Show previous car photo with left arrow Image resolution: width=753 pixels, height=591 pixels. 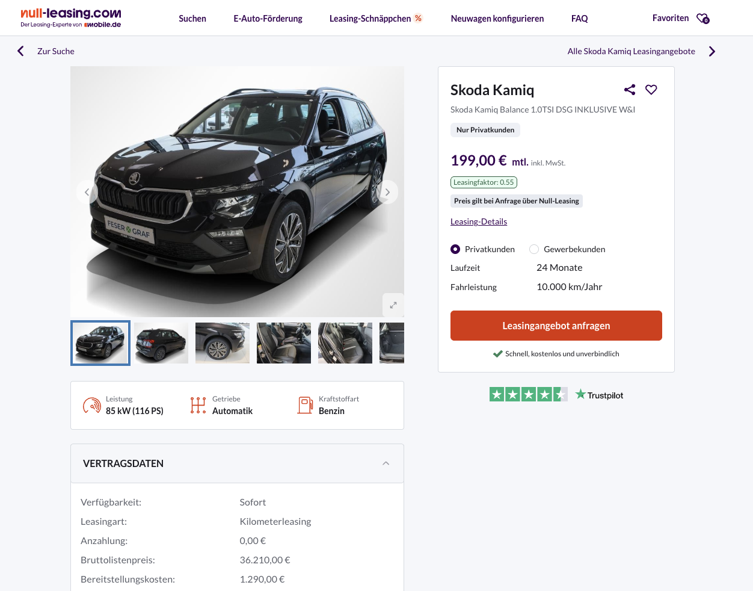pos(87,192)
